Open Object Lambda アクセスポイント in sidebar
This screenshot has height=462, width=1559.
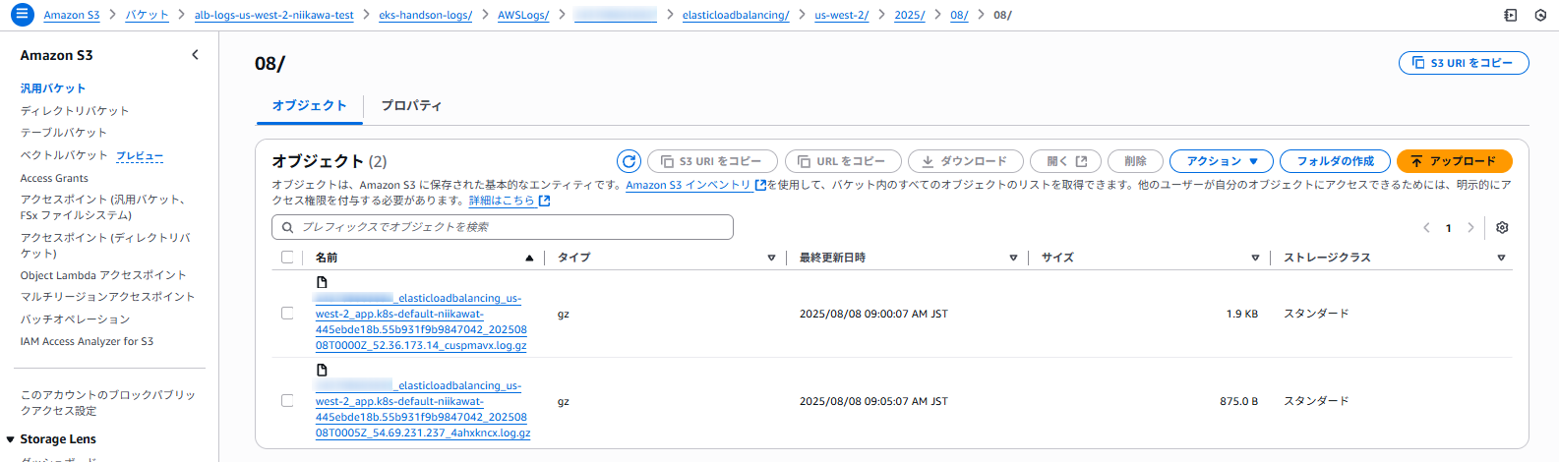click(103, 275)
